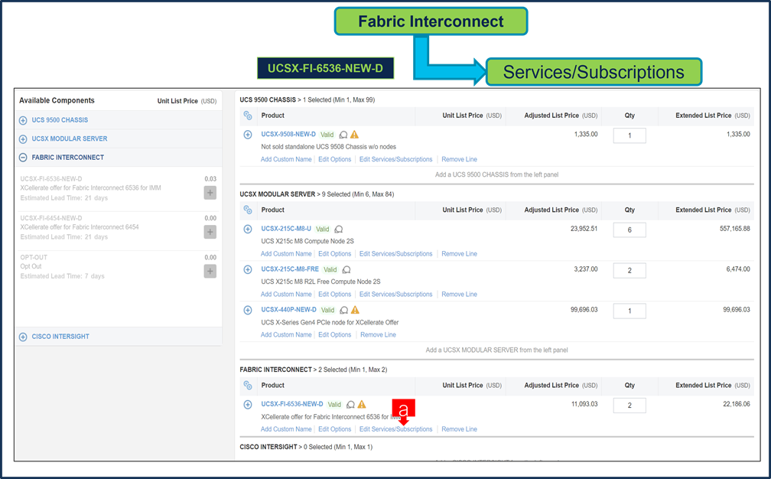Open the UCSX-440P-NEW-D product link
Viewport: 771px width, 479px height.
(288, 309)
